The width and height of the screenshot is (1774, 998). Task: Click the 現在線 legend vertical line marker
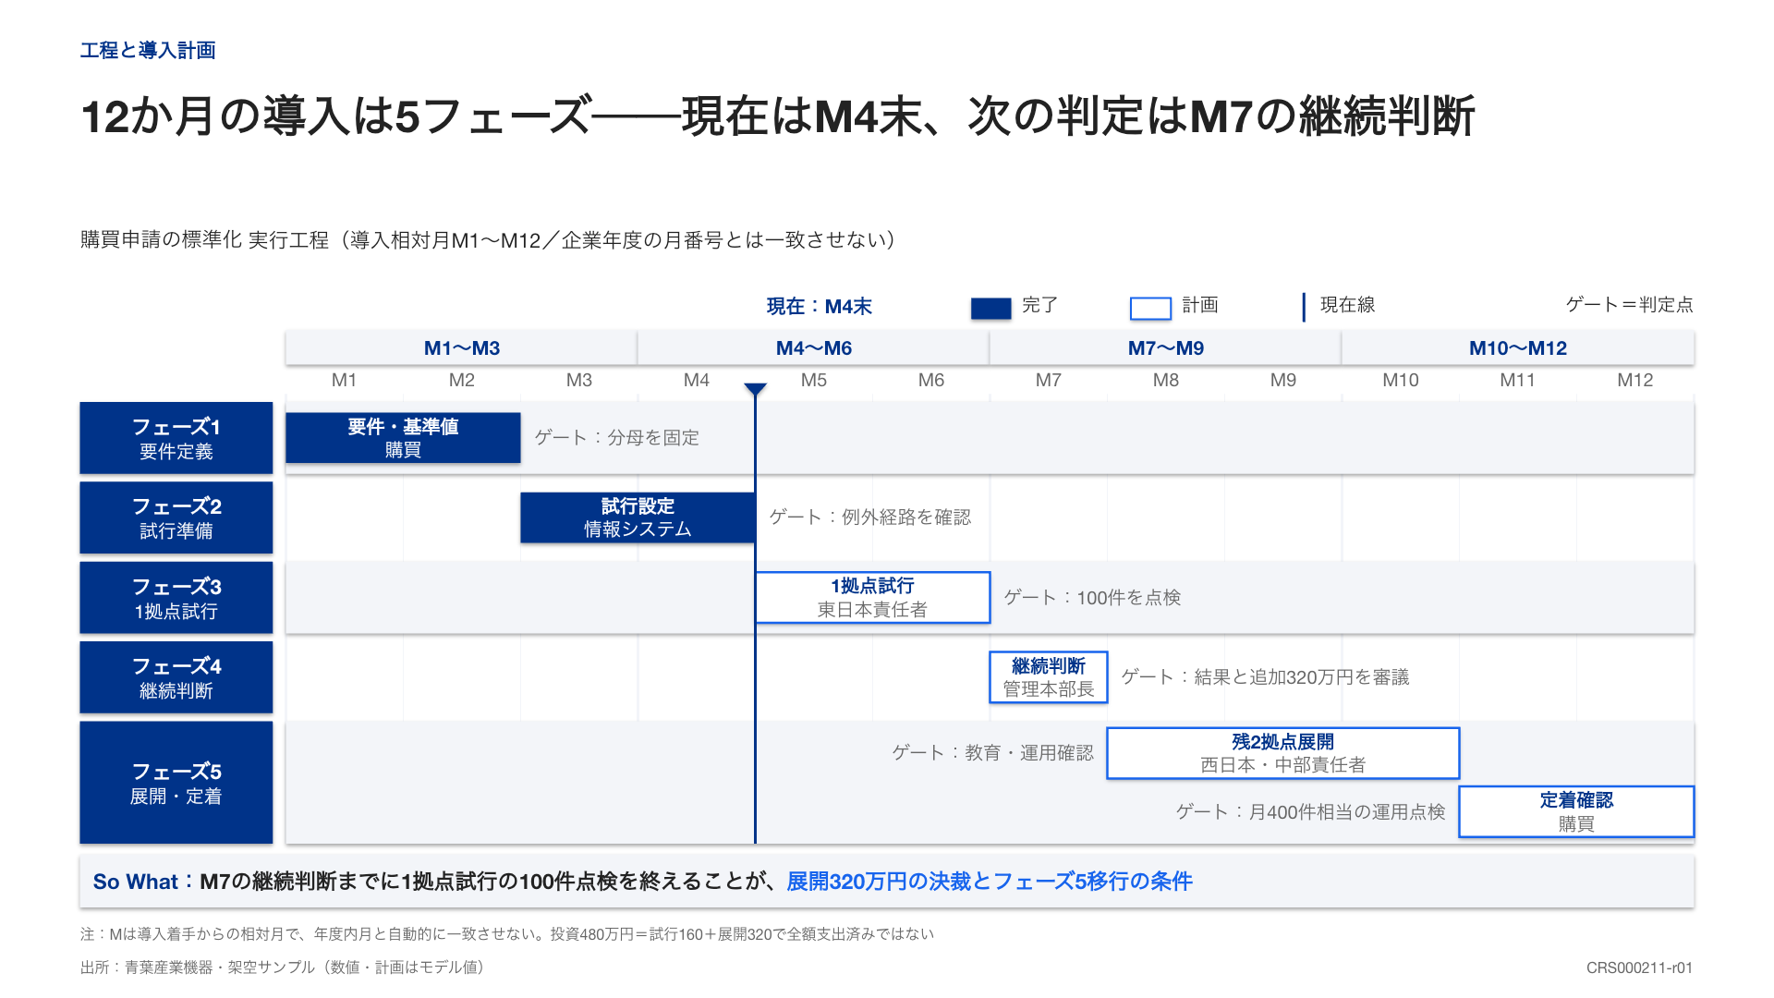click(x=1304, y=307)
